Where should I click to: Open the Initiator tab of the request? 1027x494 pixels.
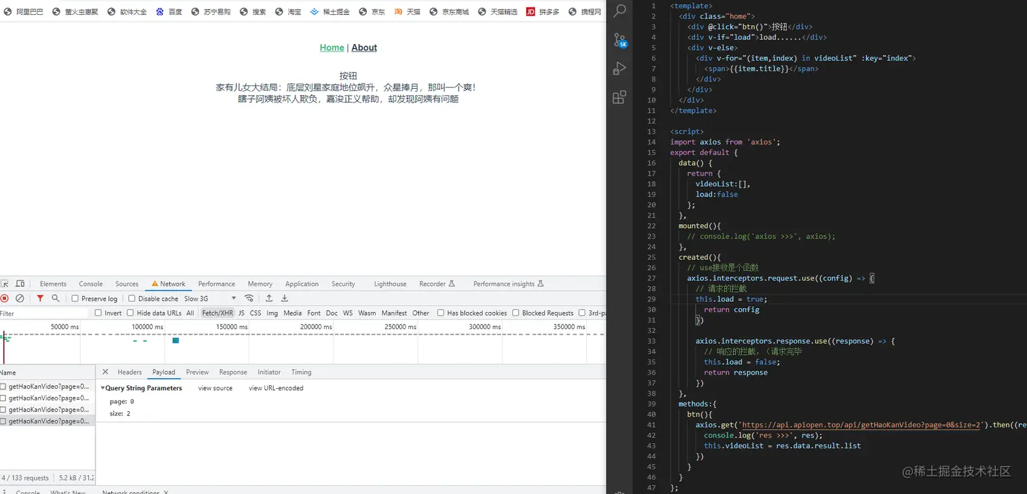269,372
